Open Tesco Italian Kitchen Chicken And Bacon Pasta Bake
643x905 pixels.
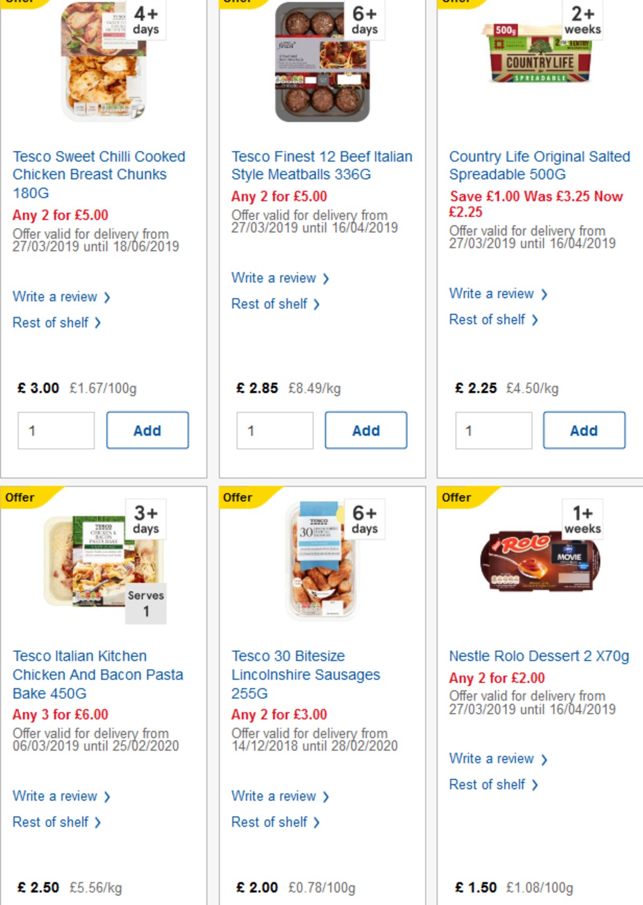(x=98, y=674)
